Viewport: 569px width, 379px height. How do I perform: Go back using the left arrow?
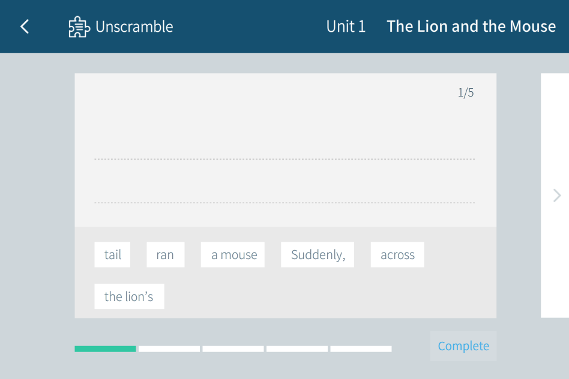[x=25, y=26]
